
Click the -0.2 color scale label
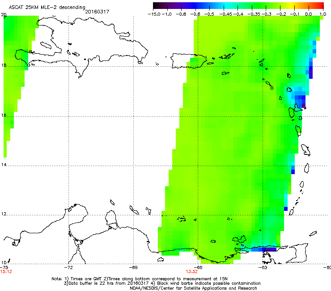[x=280, y=14]
